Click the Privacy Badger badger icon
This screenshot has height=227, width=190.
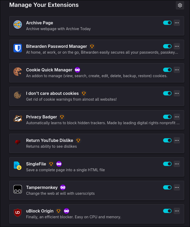(18, 119)
